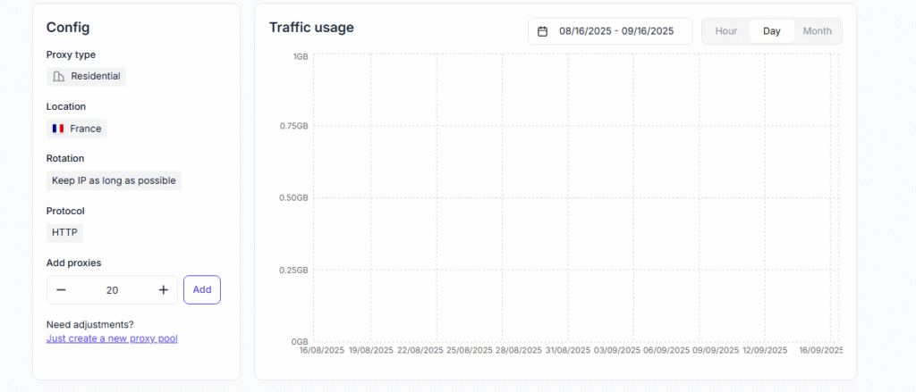Image resolution: width=916 pixels, height=392 pixels.
Task: Click the 16/09/2025 x-axis date label
Action: 821,351
